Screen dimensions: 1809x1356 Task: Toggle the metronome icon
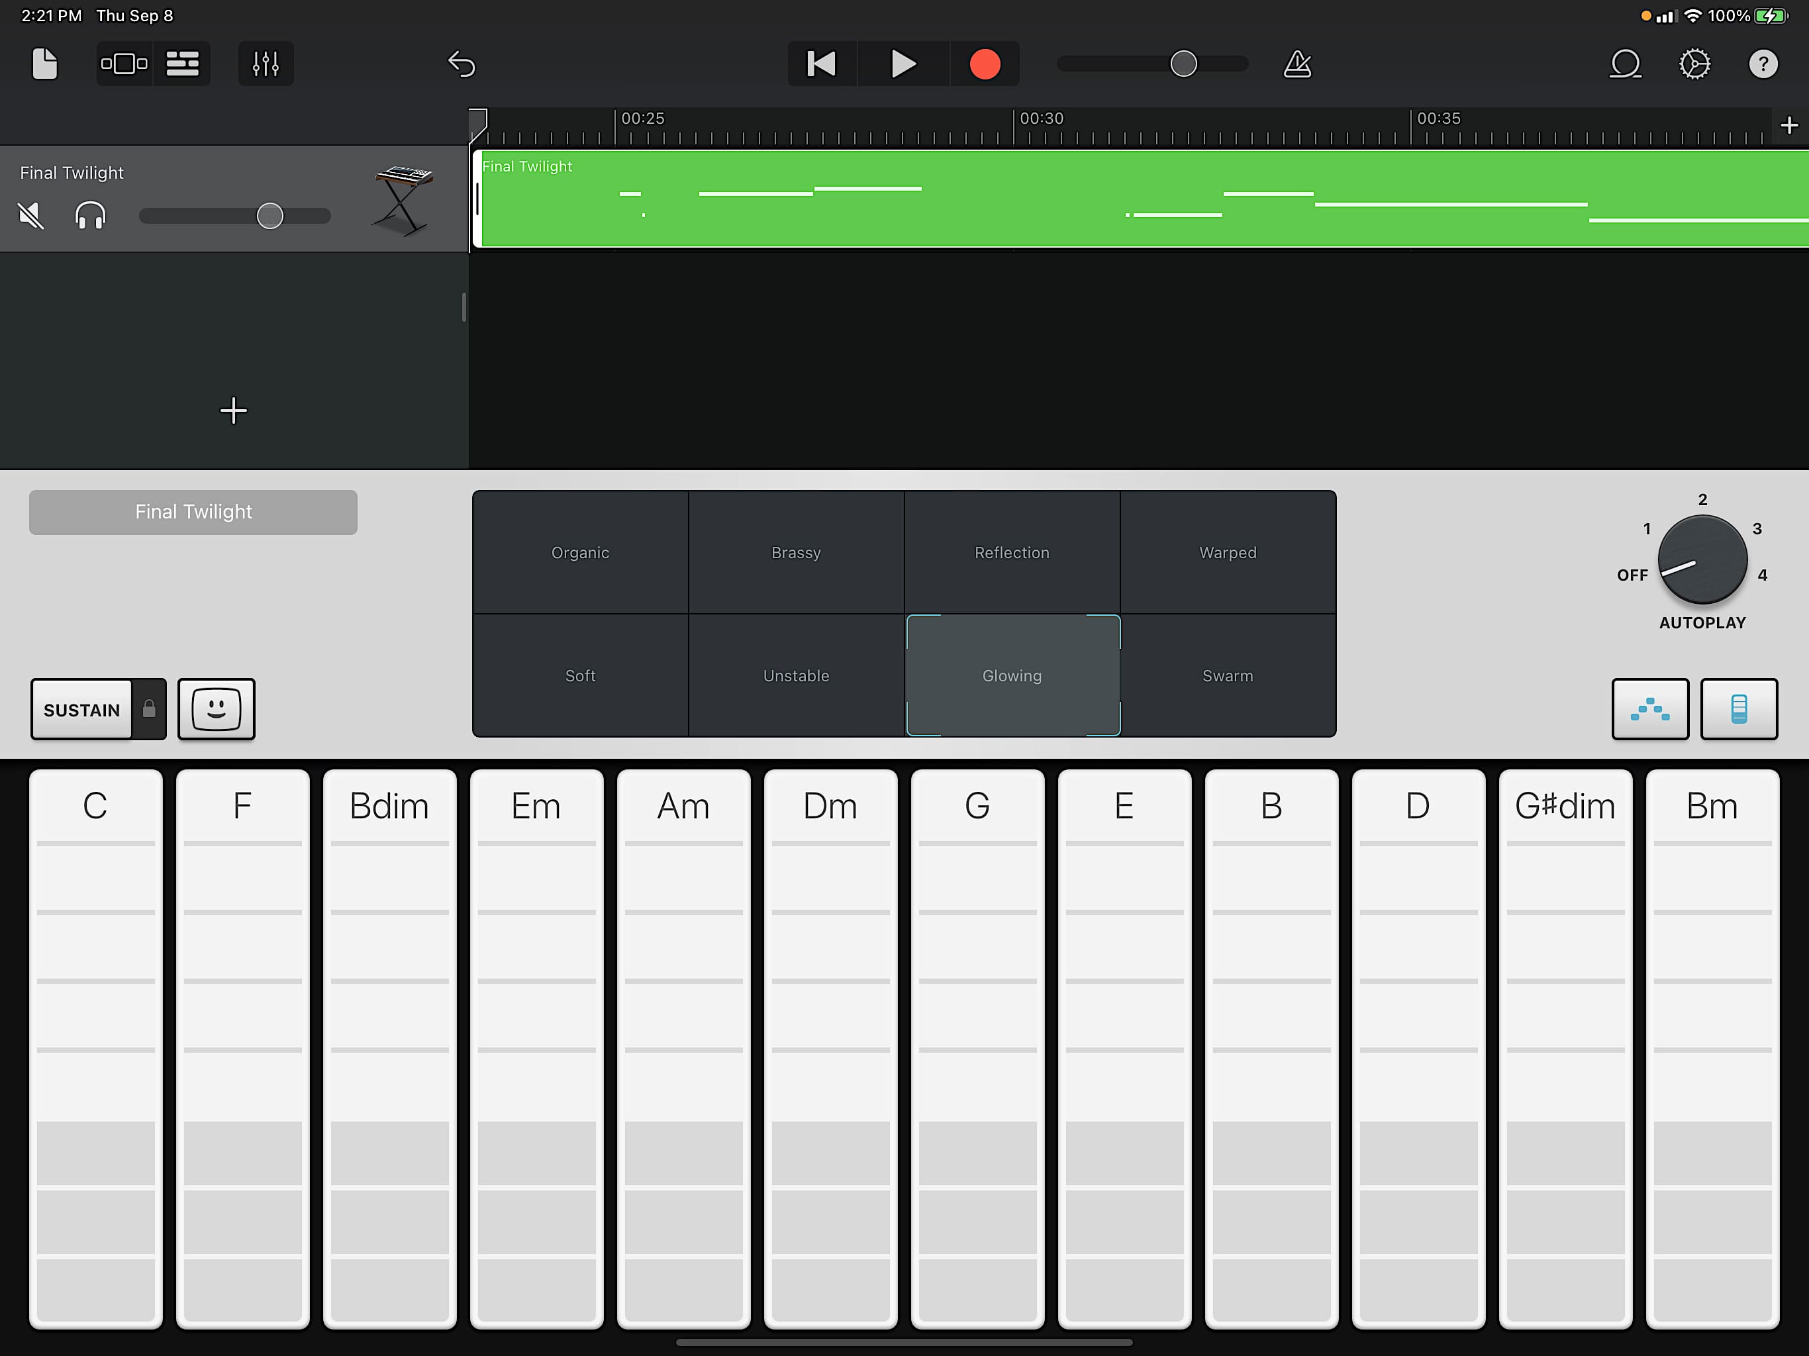(x=1297, y=64)
